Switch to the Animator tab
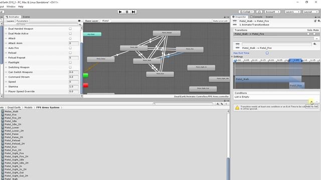This screenshot has height=180, width=321. [13, 17]
